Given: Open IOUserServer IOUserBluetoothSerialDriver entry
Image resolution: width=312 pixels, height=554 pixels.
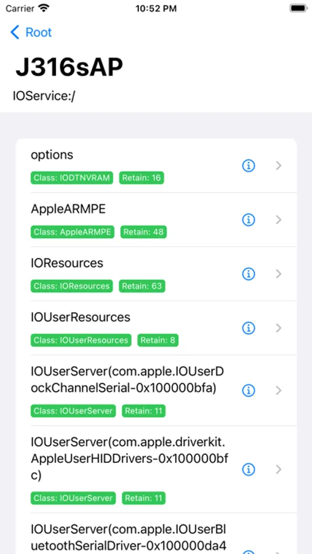Looking at the screenshot, I should (156, 534).
